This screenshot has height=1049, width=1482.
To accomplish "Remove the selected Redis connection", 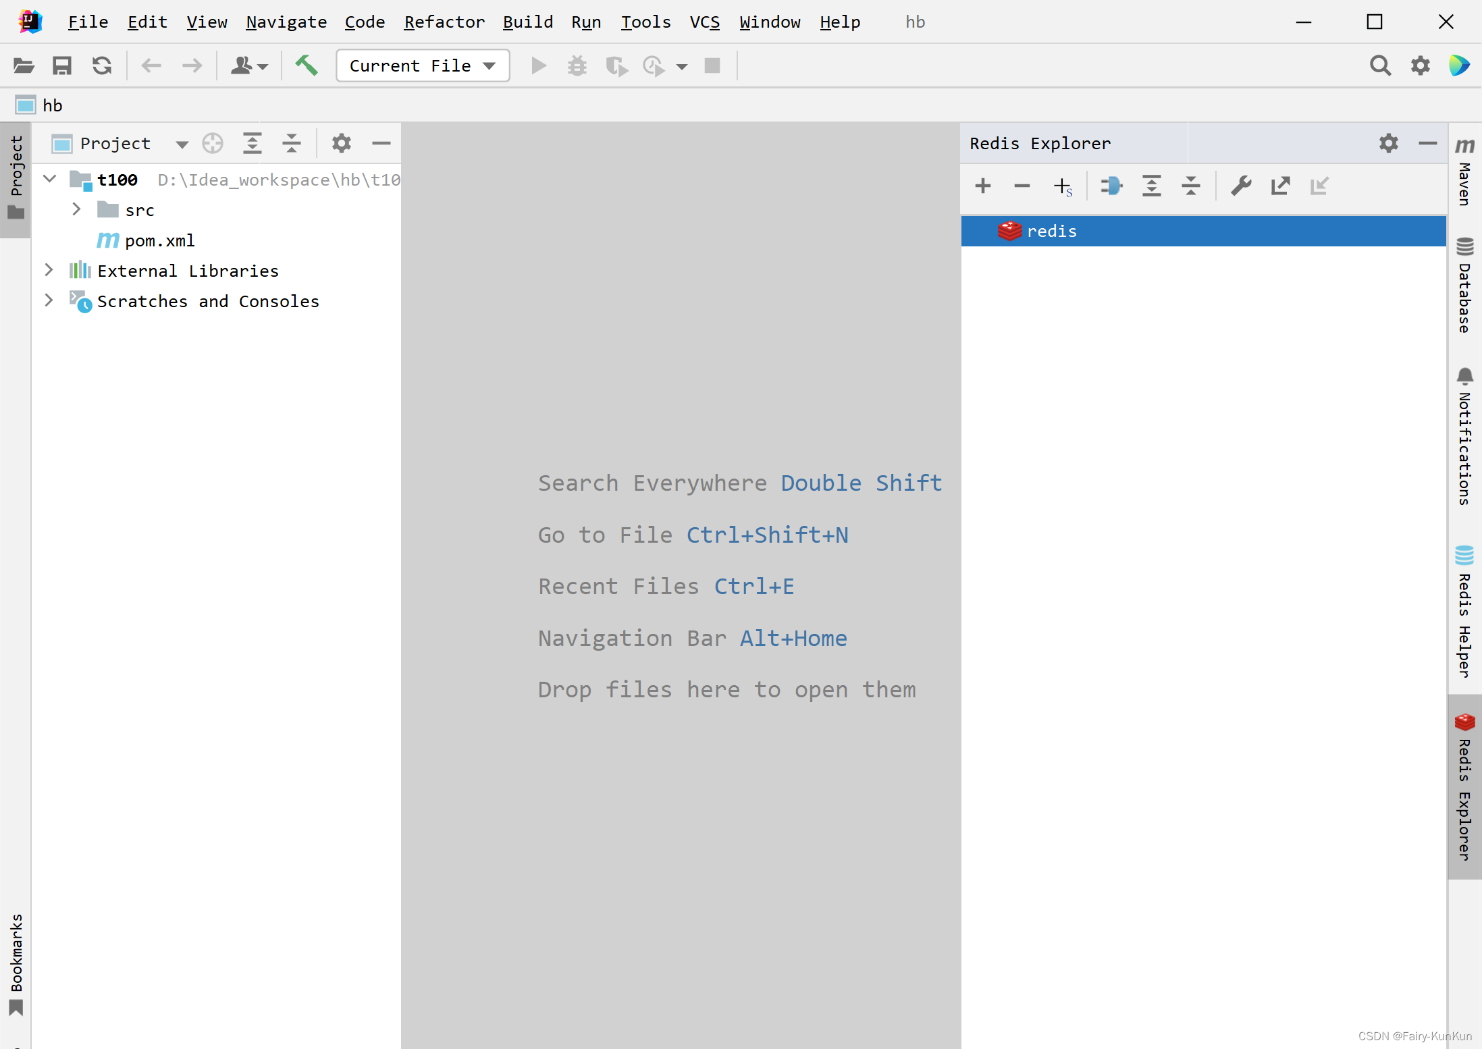I will point(1022,186).
